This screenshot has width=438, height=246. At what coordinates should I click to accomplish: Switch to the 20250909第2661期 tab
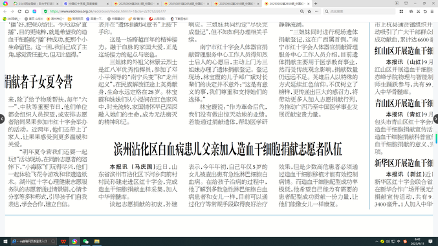[x=136, y=4]
